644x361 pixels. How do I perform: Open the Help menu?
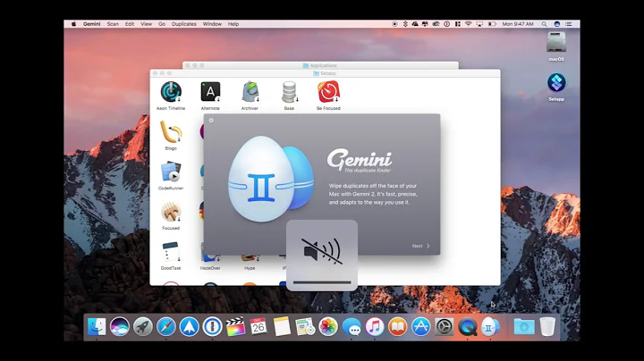pos(233,24)
